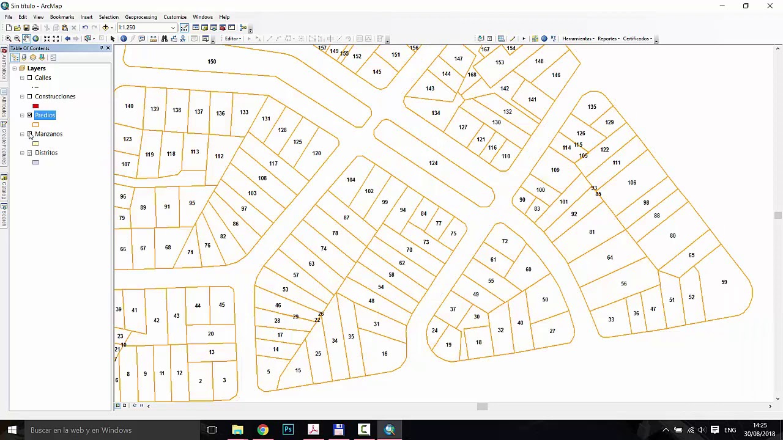Toggle Manzanos layer visibility
This screenshot has width=783, height=440.
[29, 134]
